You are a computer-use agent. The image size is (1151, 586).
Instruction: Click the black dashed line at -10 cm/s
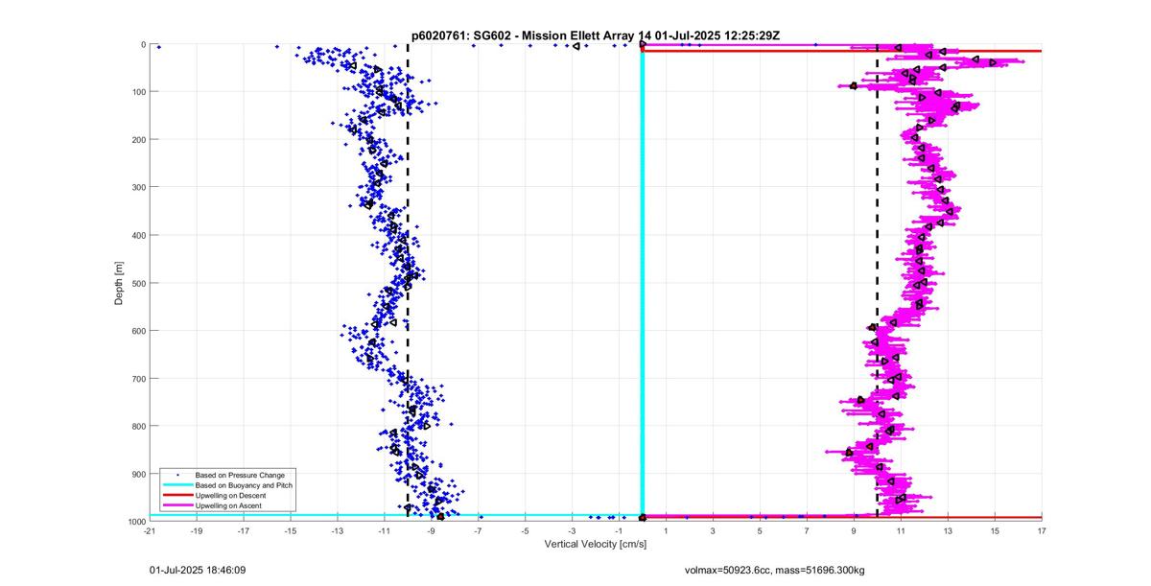tap(408, 283)
